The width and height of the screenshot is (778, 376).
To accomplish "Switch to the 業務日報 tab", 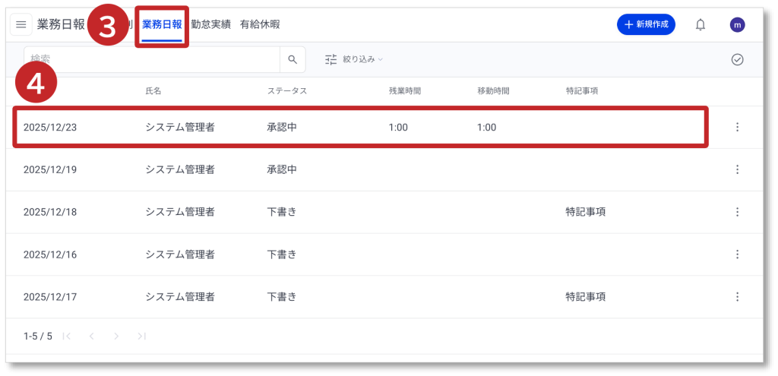I will 162,24.
